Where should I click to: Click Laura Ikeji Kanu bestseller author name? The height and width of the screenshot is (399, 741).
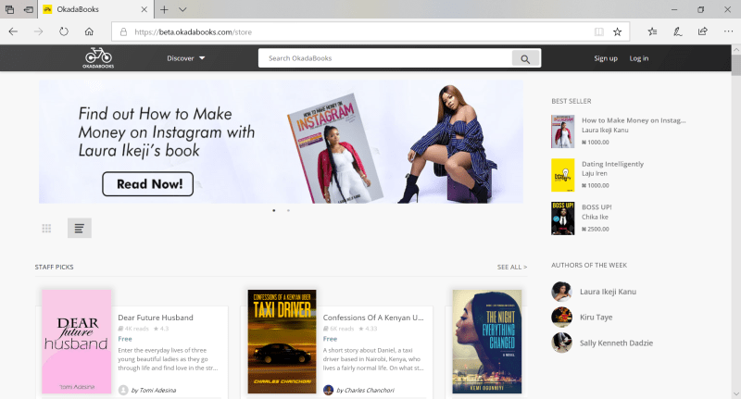605,131
